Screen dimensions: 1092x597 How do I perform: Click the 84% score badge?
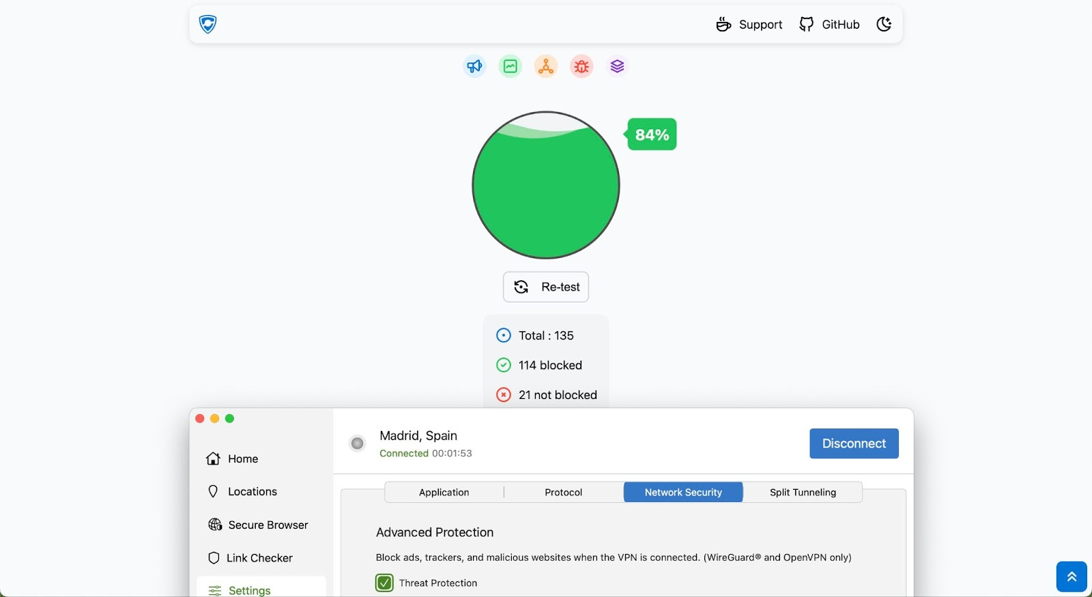(x=652, y=135)
